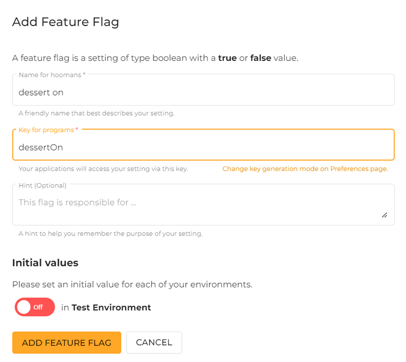Screen dimensions: 406x362
Task: Focus the Name for hoomans input
Action: (x=203, y=92)
